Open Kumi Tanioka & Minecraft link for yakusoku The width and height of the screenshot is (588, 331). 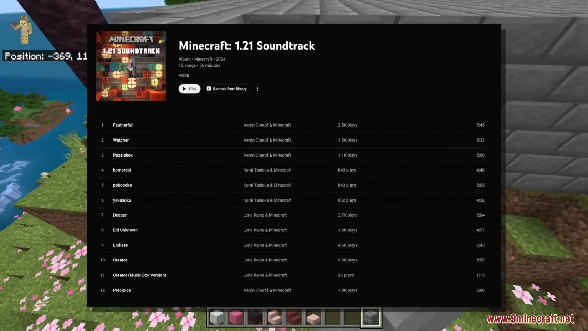point(267,200)
